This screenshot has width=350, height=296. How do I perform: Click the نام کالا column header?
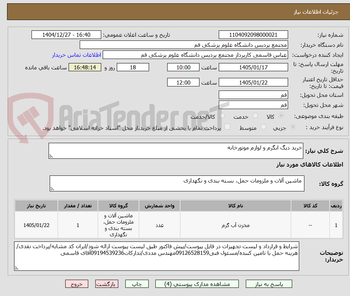point(236,206)
